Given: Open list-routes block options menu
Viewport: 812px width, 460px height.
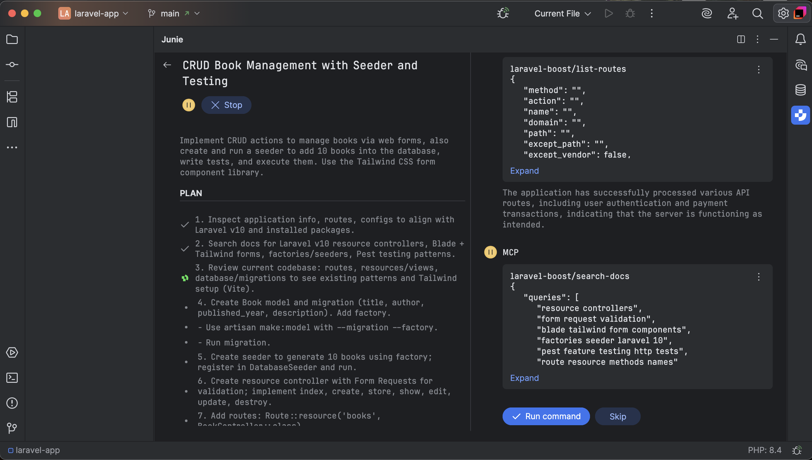Looking at the screenshot, I should pyautogui.click(x=758, y=70).
